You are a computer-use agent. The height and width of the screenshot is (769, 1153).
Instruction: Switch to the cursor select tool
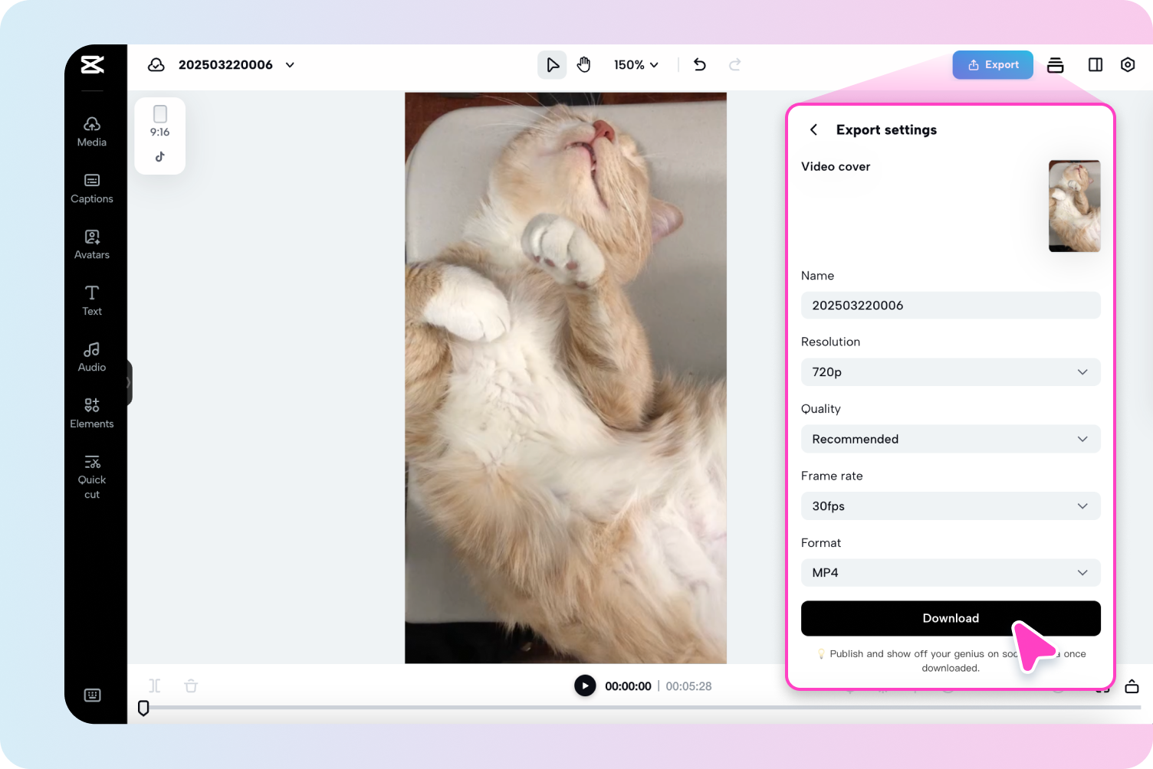pyautogui.click(x=552, y=64)
